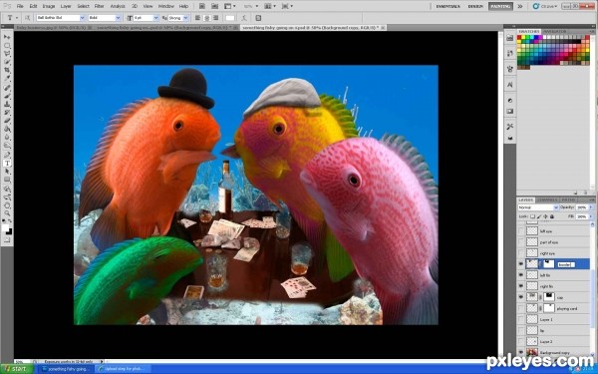Viewport: 598px width, 374px height.
Task: Click the CS Live button
Action: (x=546, y=6)
